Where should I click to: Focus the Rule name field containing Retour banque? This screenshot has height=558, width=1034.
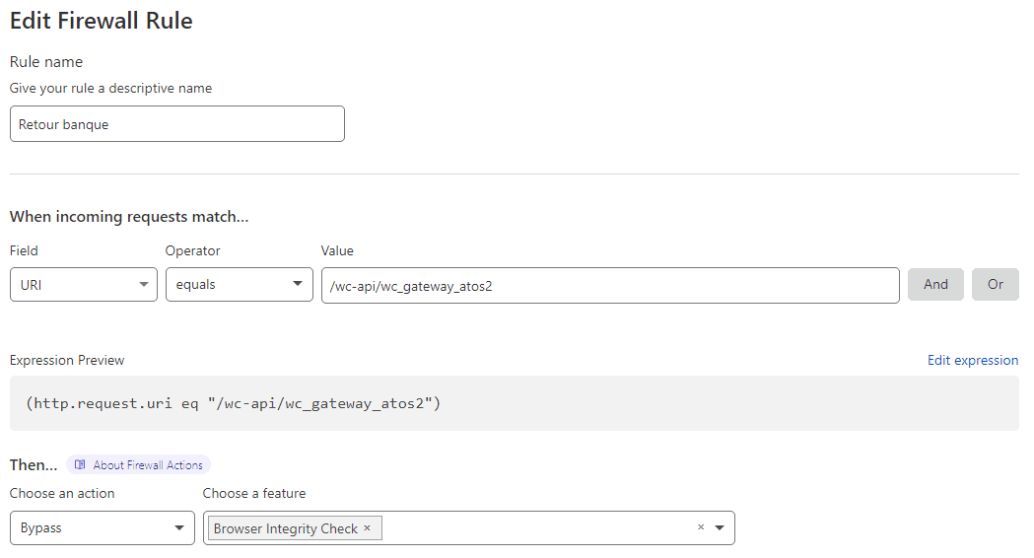click(x=177, y=124)
